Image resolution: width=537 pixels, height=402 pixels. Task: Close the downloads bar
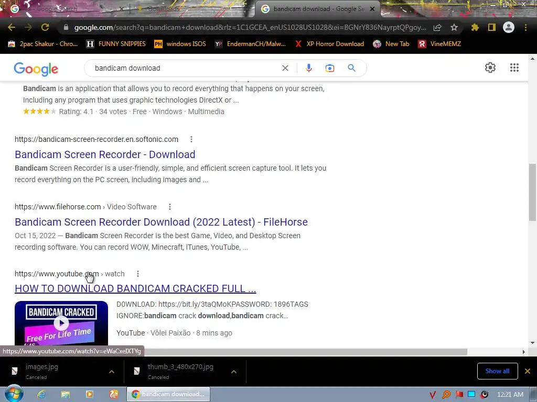(x=528, y=371)
